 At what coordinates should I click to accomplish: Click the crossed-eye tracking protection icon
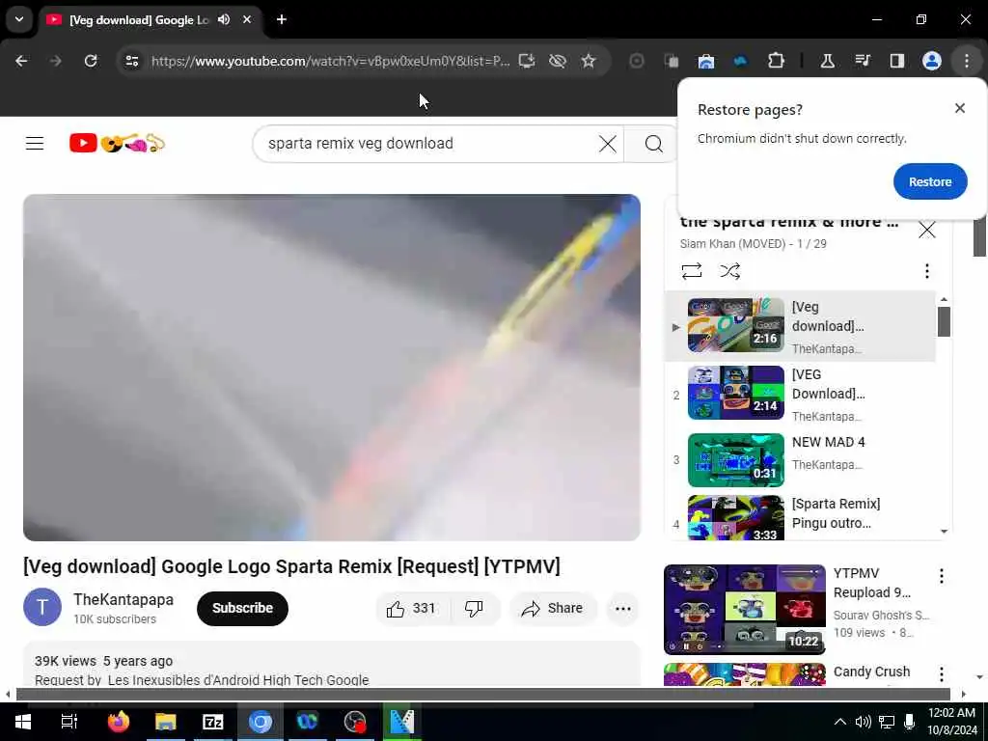coord(557,61)
